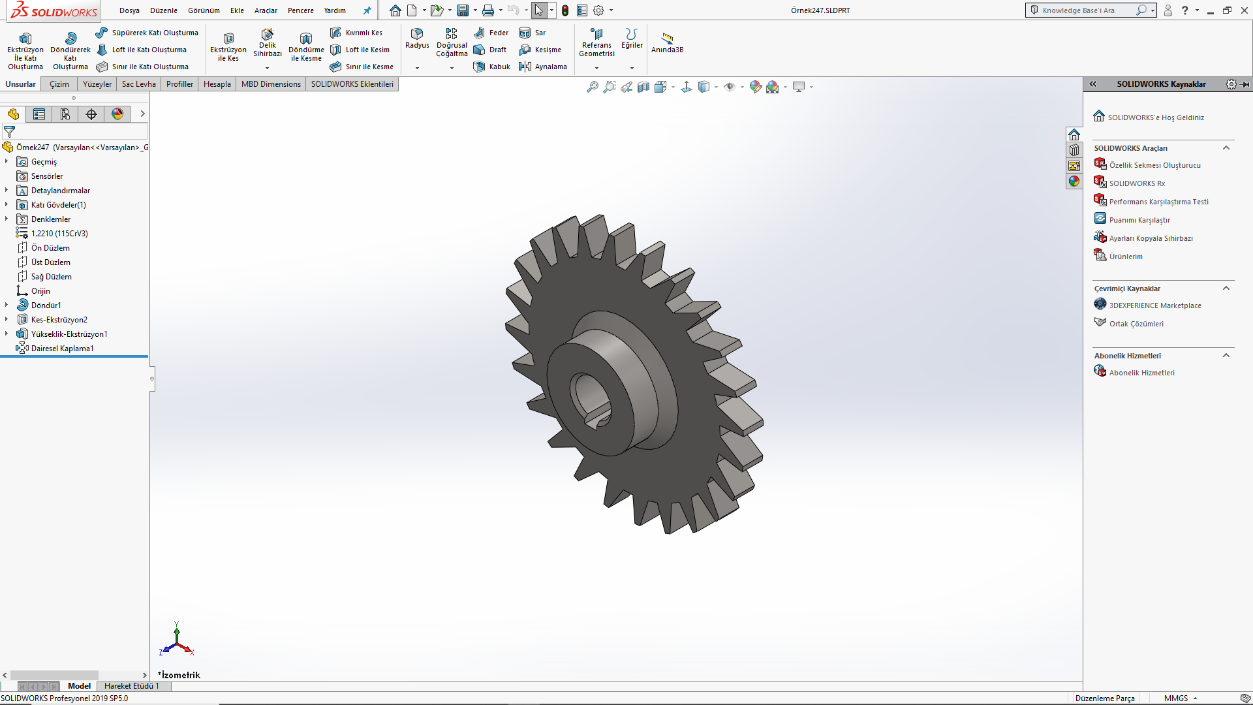The height and width of the screenshot is (705, 1253).
Task: Open the ConfigurationManager tab icon
Action: click(65, 114)
